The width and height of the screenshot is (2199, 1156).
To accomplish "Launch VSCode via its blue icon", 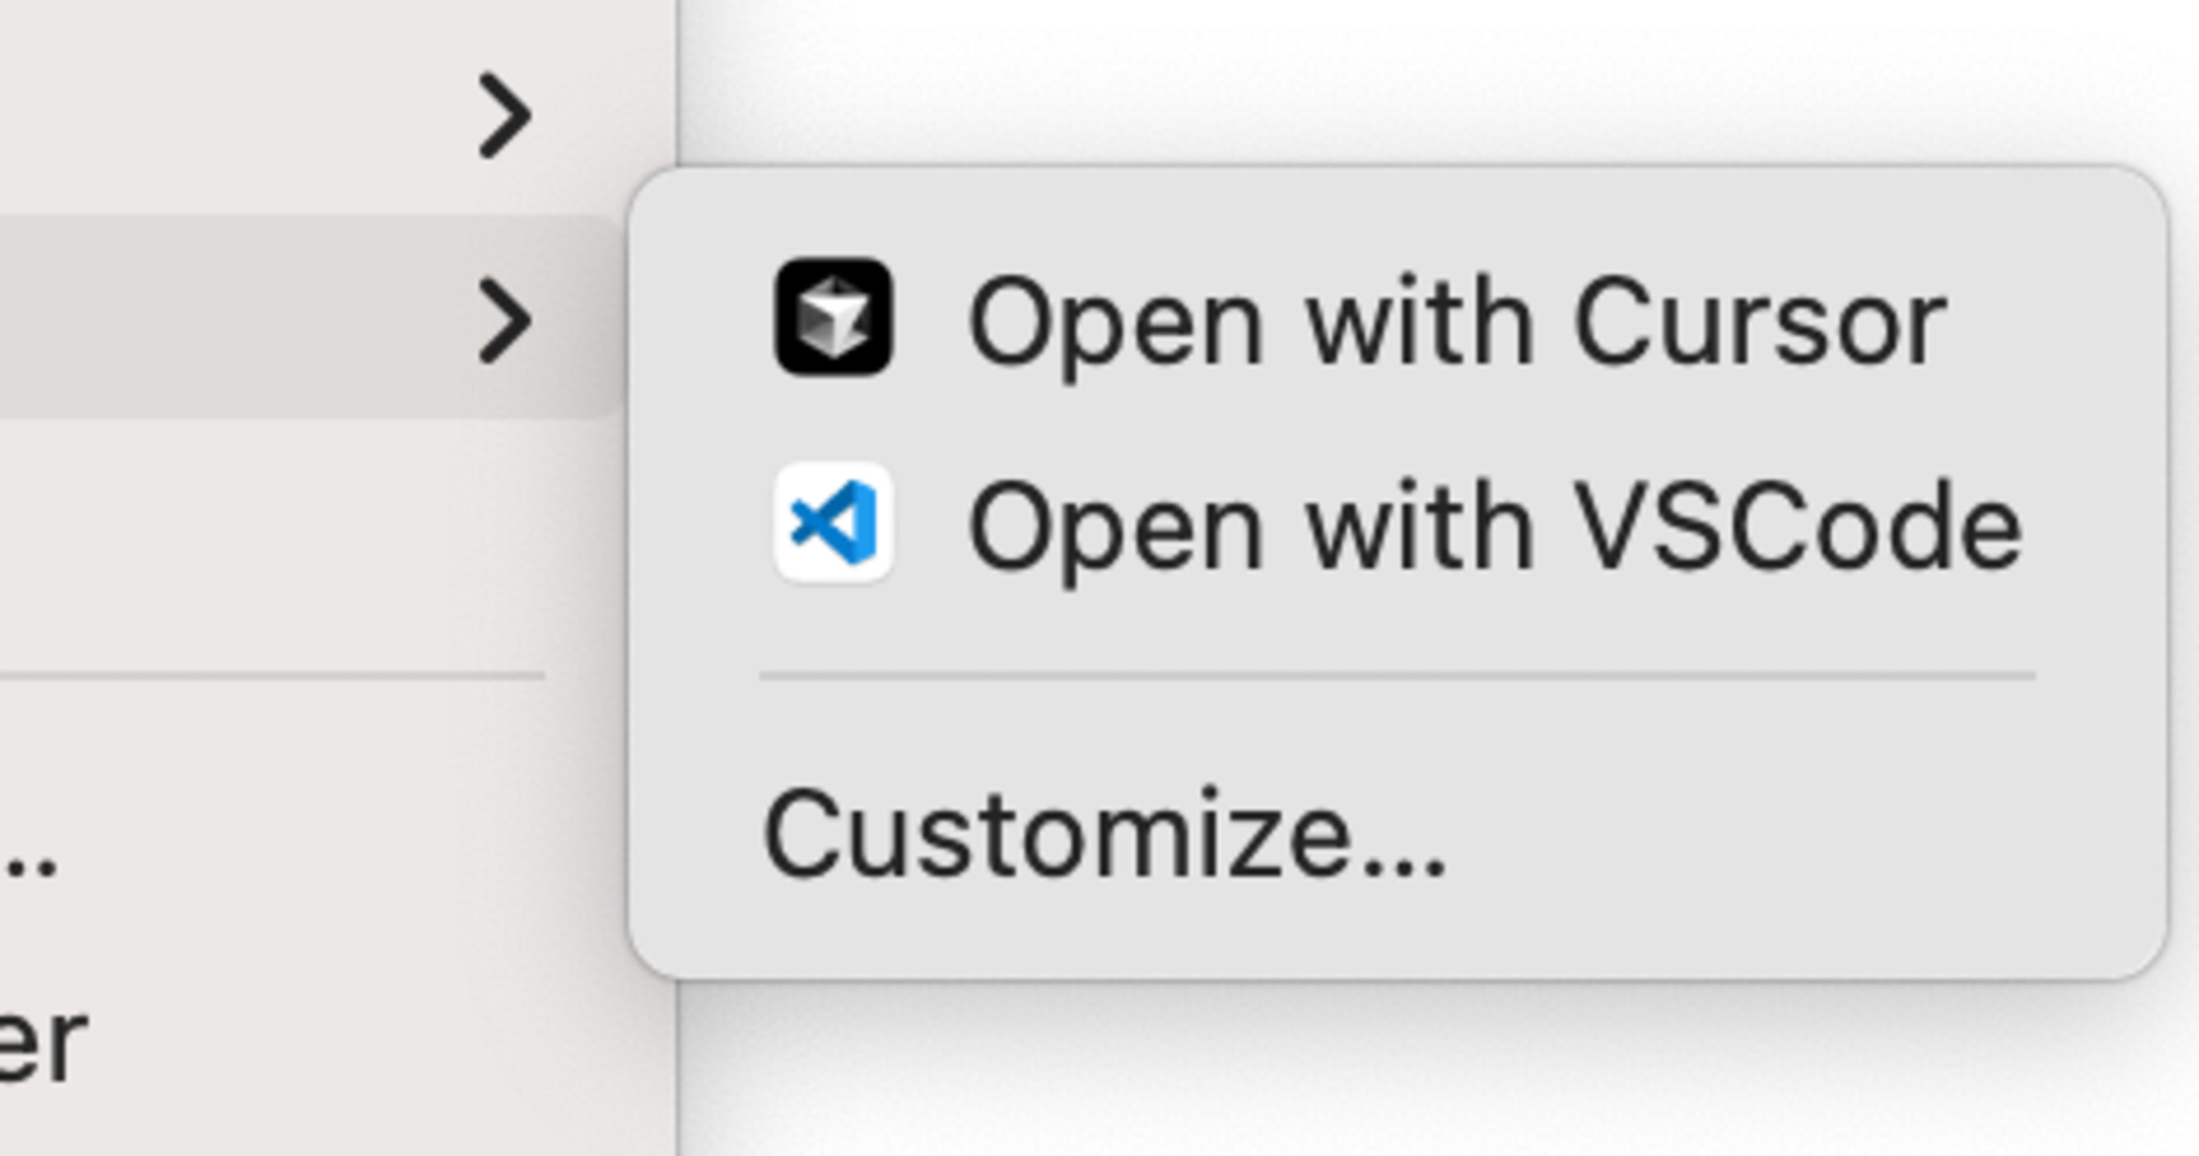I will [x=833, y=522].
